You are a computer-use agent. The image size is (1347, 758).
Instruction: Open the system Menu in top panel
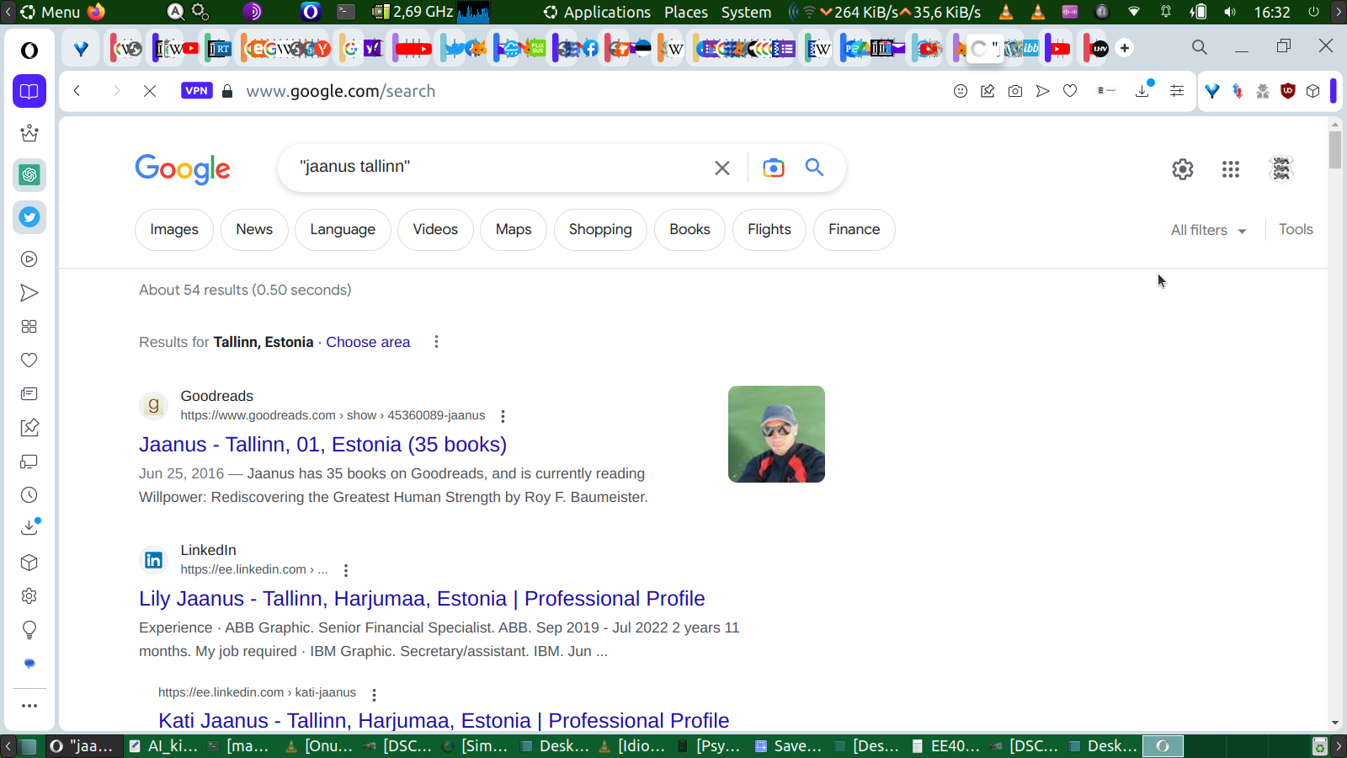(51, 12)
